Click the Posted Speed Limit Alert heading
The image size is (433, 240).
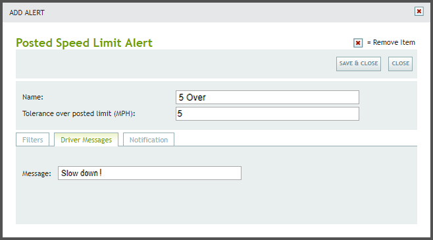coord(84,43)
